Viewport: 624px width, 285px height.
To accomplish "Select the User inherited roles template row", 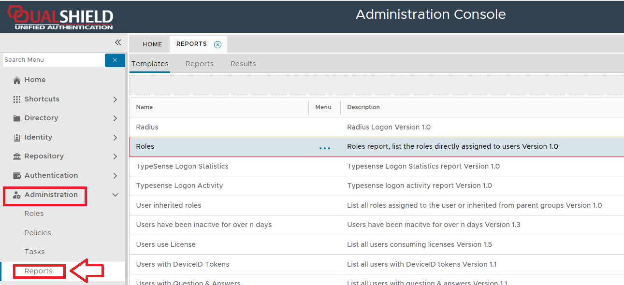I will click(169, 205).
